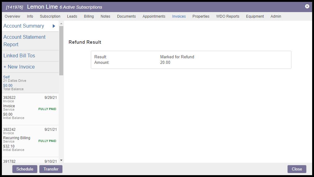
Task: Create a new invoice
Action: (19, 67)
